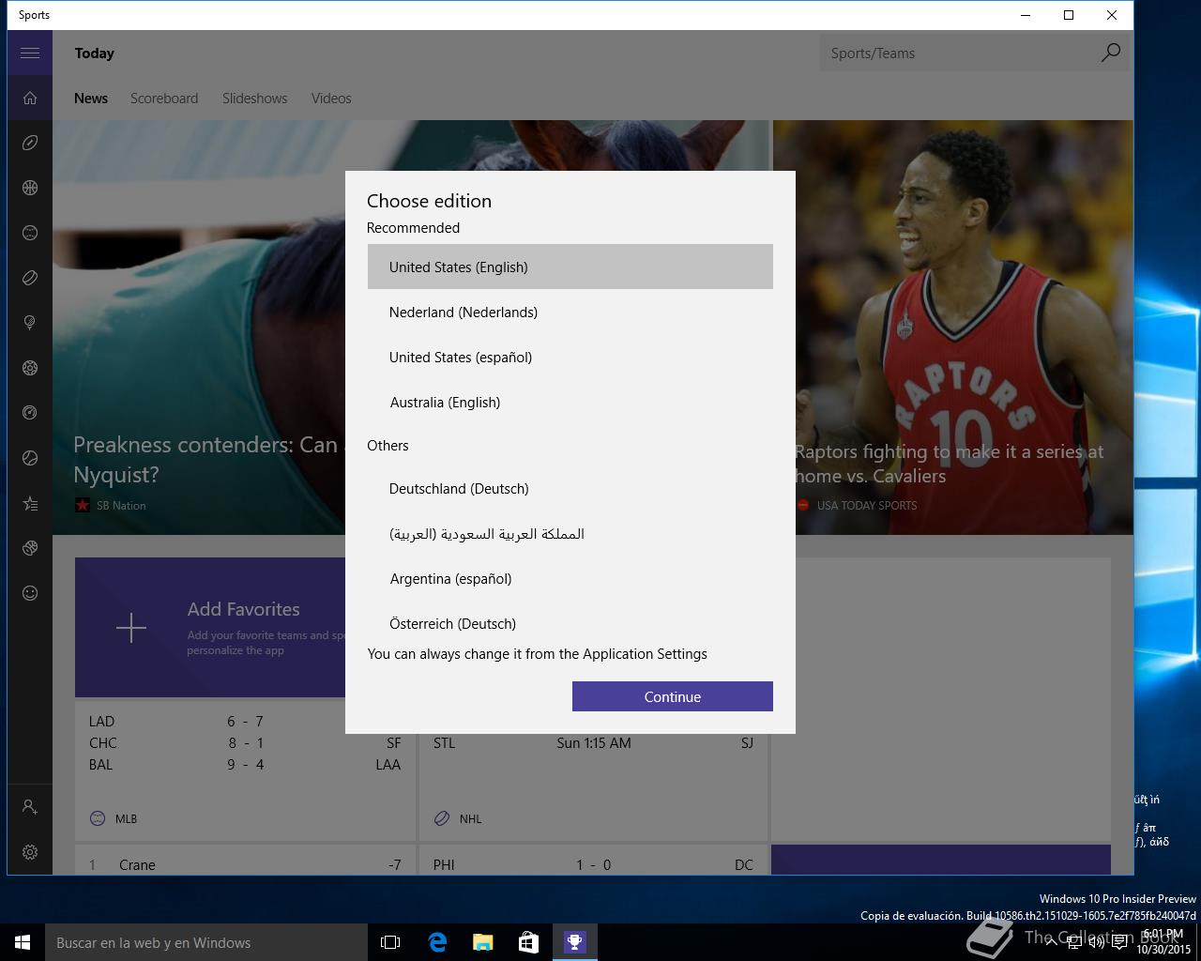Open the Windows Store taskbar icon
This screenshot has width=1201, height=961.
click(x=528, y=942)
